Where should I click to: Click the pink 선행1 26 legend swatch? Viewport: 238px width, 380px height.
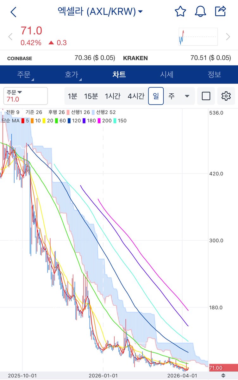(68, 112)
